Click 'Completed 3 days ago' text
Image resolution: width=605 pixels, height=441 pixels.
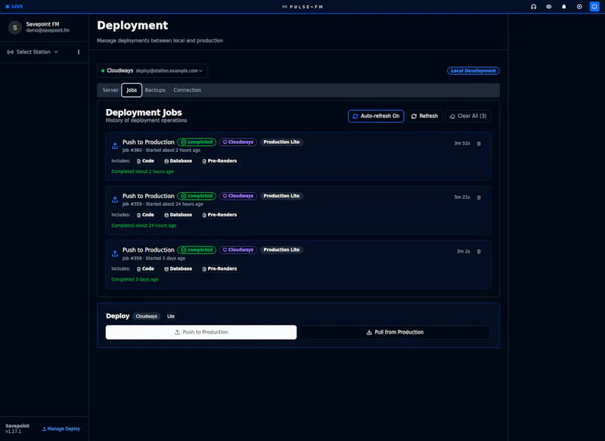coord(135,280)
